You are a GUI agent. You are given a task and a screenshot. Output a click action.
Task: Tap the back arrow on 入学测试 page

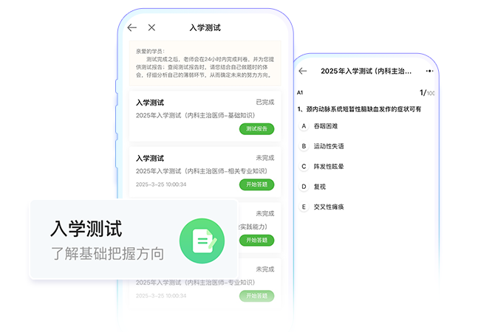[x=132, y=27]
